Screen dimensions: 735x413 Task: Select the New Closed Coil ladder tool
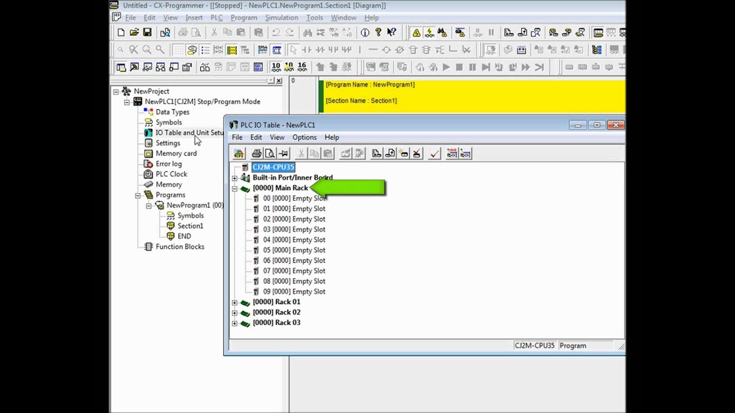tap(399, 50)
